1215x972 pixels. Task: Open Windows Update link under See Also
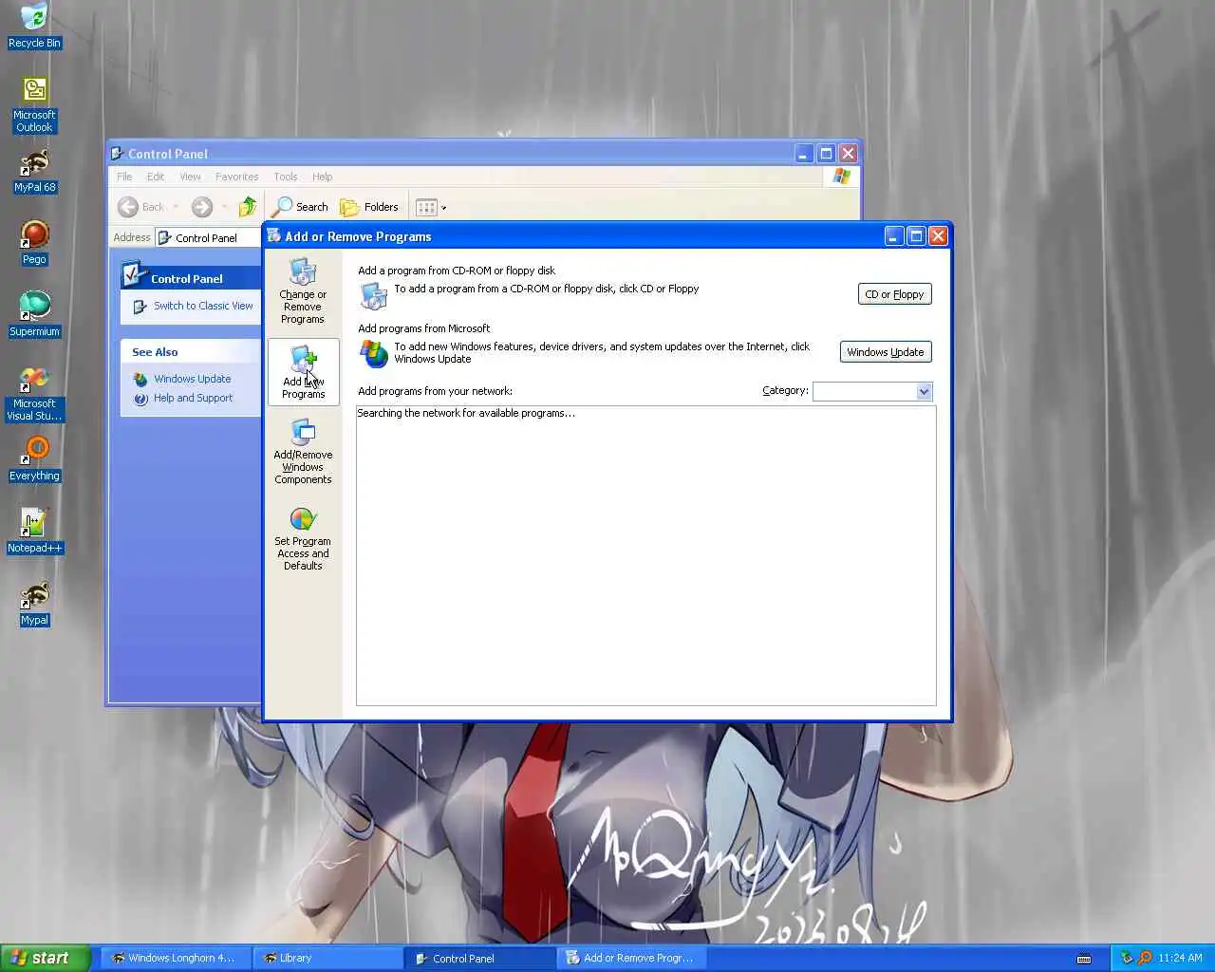[192, 379]
